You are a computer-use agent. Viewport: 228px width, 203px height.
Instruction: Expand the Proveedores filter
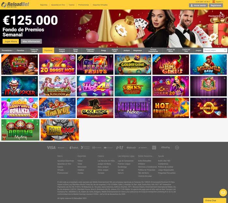click(7, 50)
